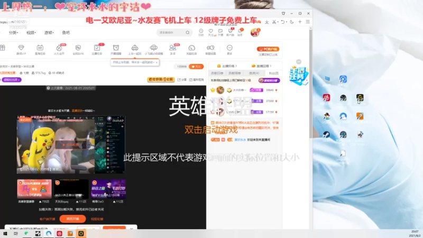Open the gift box icon in toolbar

(x=3, y=48)
